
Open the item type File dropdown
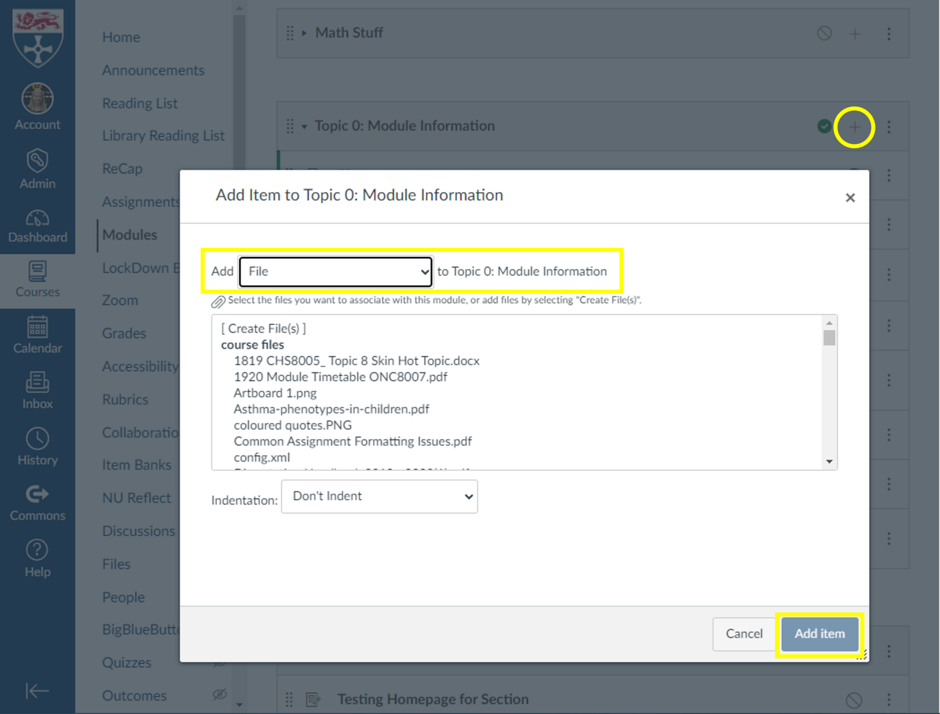coord(336,271)
